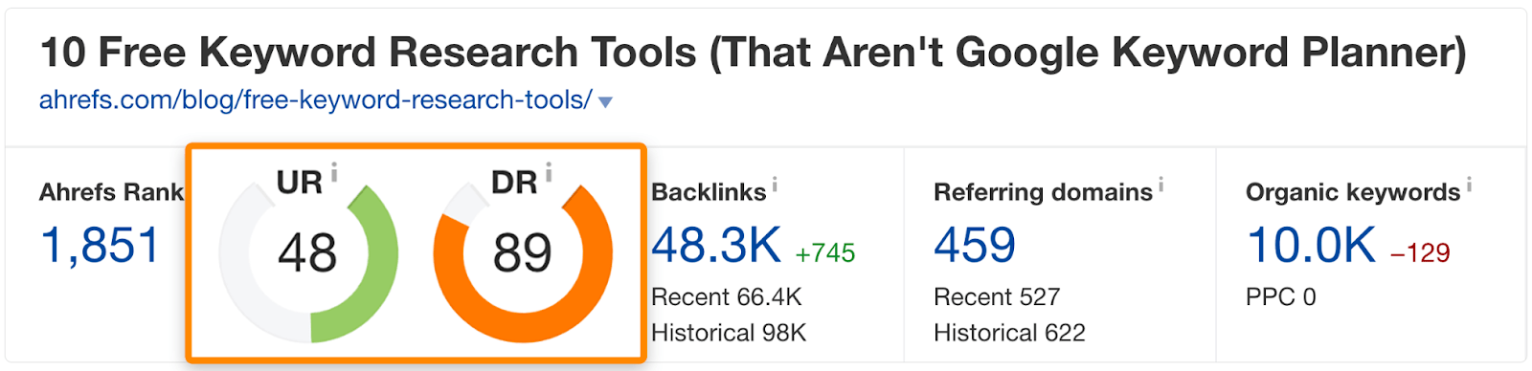1532x371 pixels.
Task: Click the Historical 98K backlinks text
Action: pos(729,333)
